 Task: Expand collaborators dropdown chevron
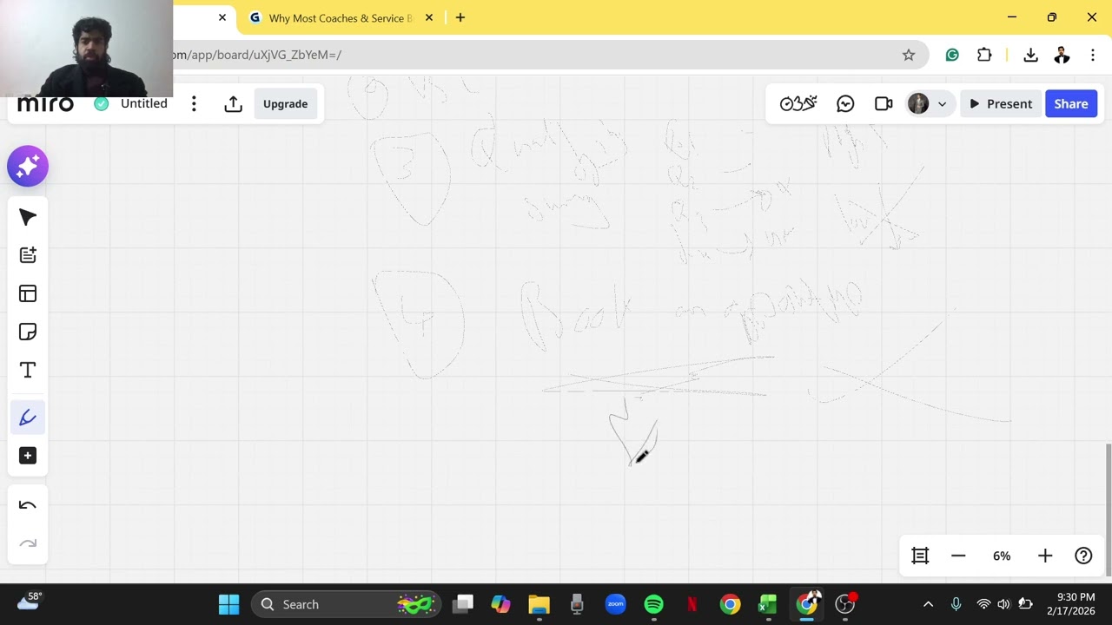coord(942,104)
